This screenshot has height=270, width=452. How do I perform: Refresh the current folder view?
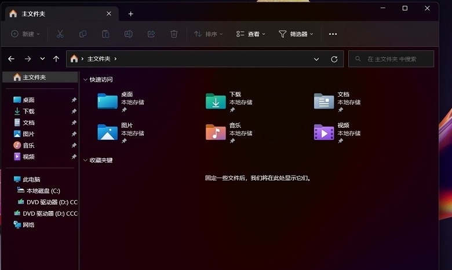(x=334, y=59)
